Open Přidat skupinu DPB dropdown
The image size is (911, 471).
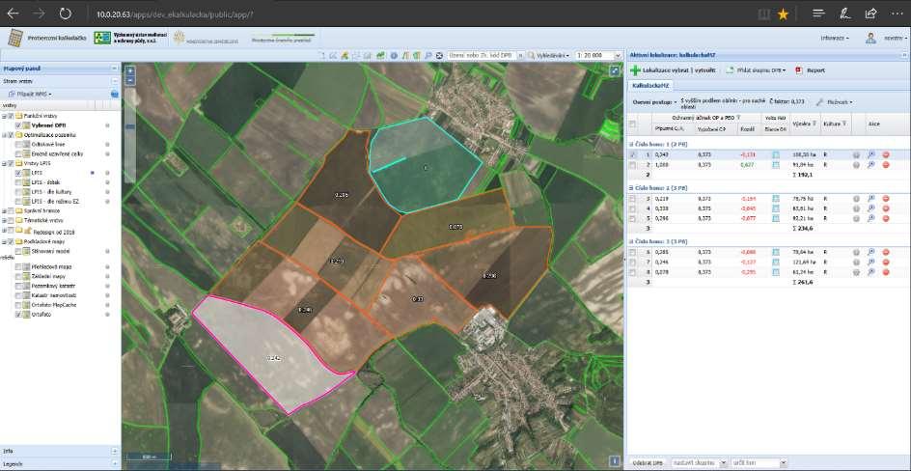pos(756,70)
